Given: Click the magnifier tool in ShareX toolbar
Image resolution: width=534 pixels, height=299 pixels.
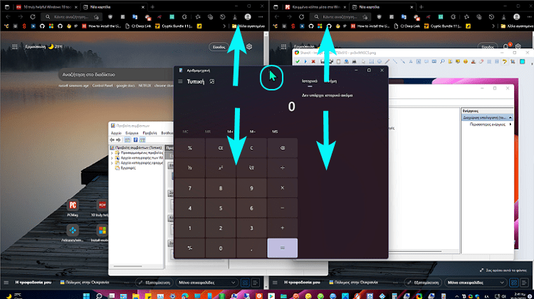Looking at the screenshot, I should point(442,62).
